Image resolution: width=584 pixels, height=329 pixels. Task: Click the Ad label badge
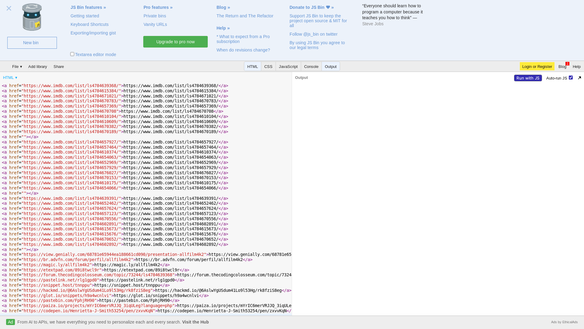[10, 322]
